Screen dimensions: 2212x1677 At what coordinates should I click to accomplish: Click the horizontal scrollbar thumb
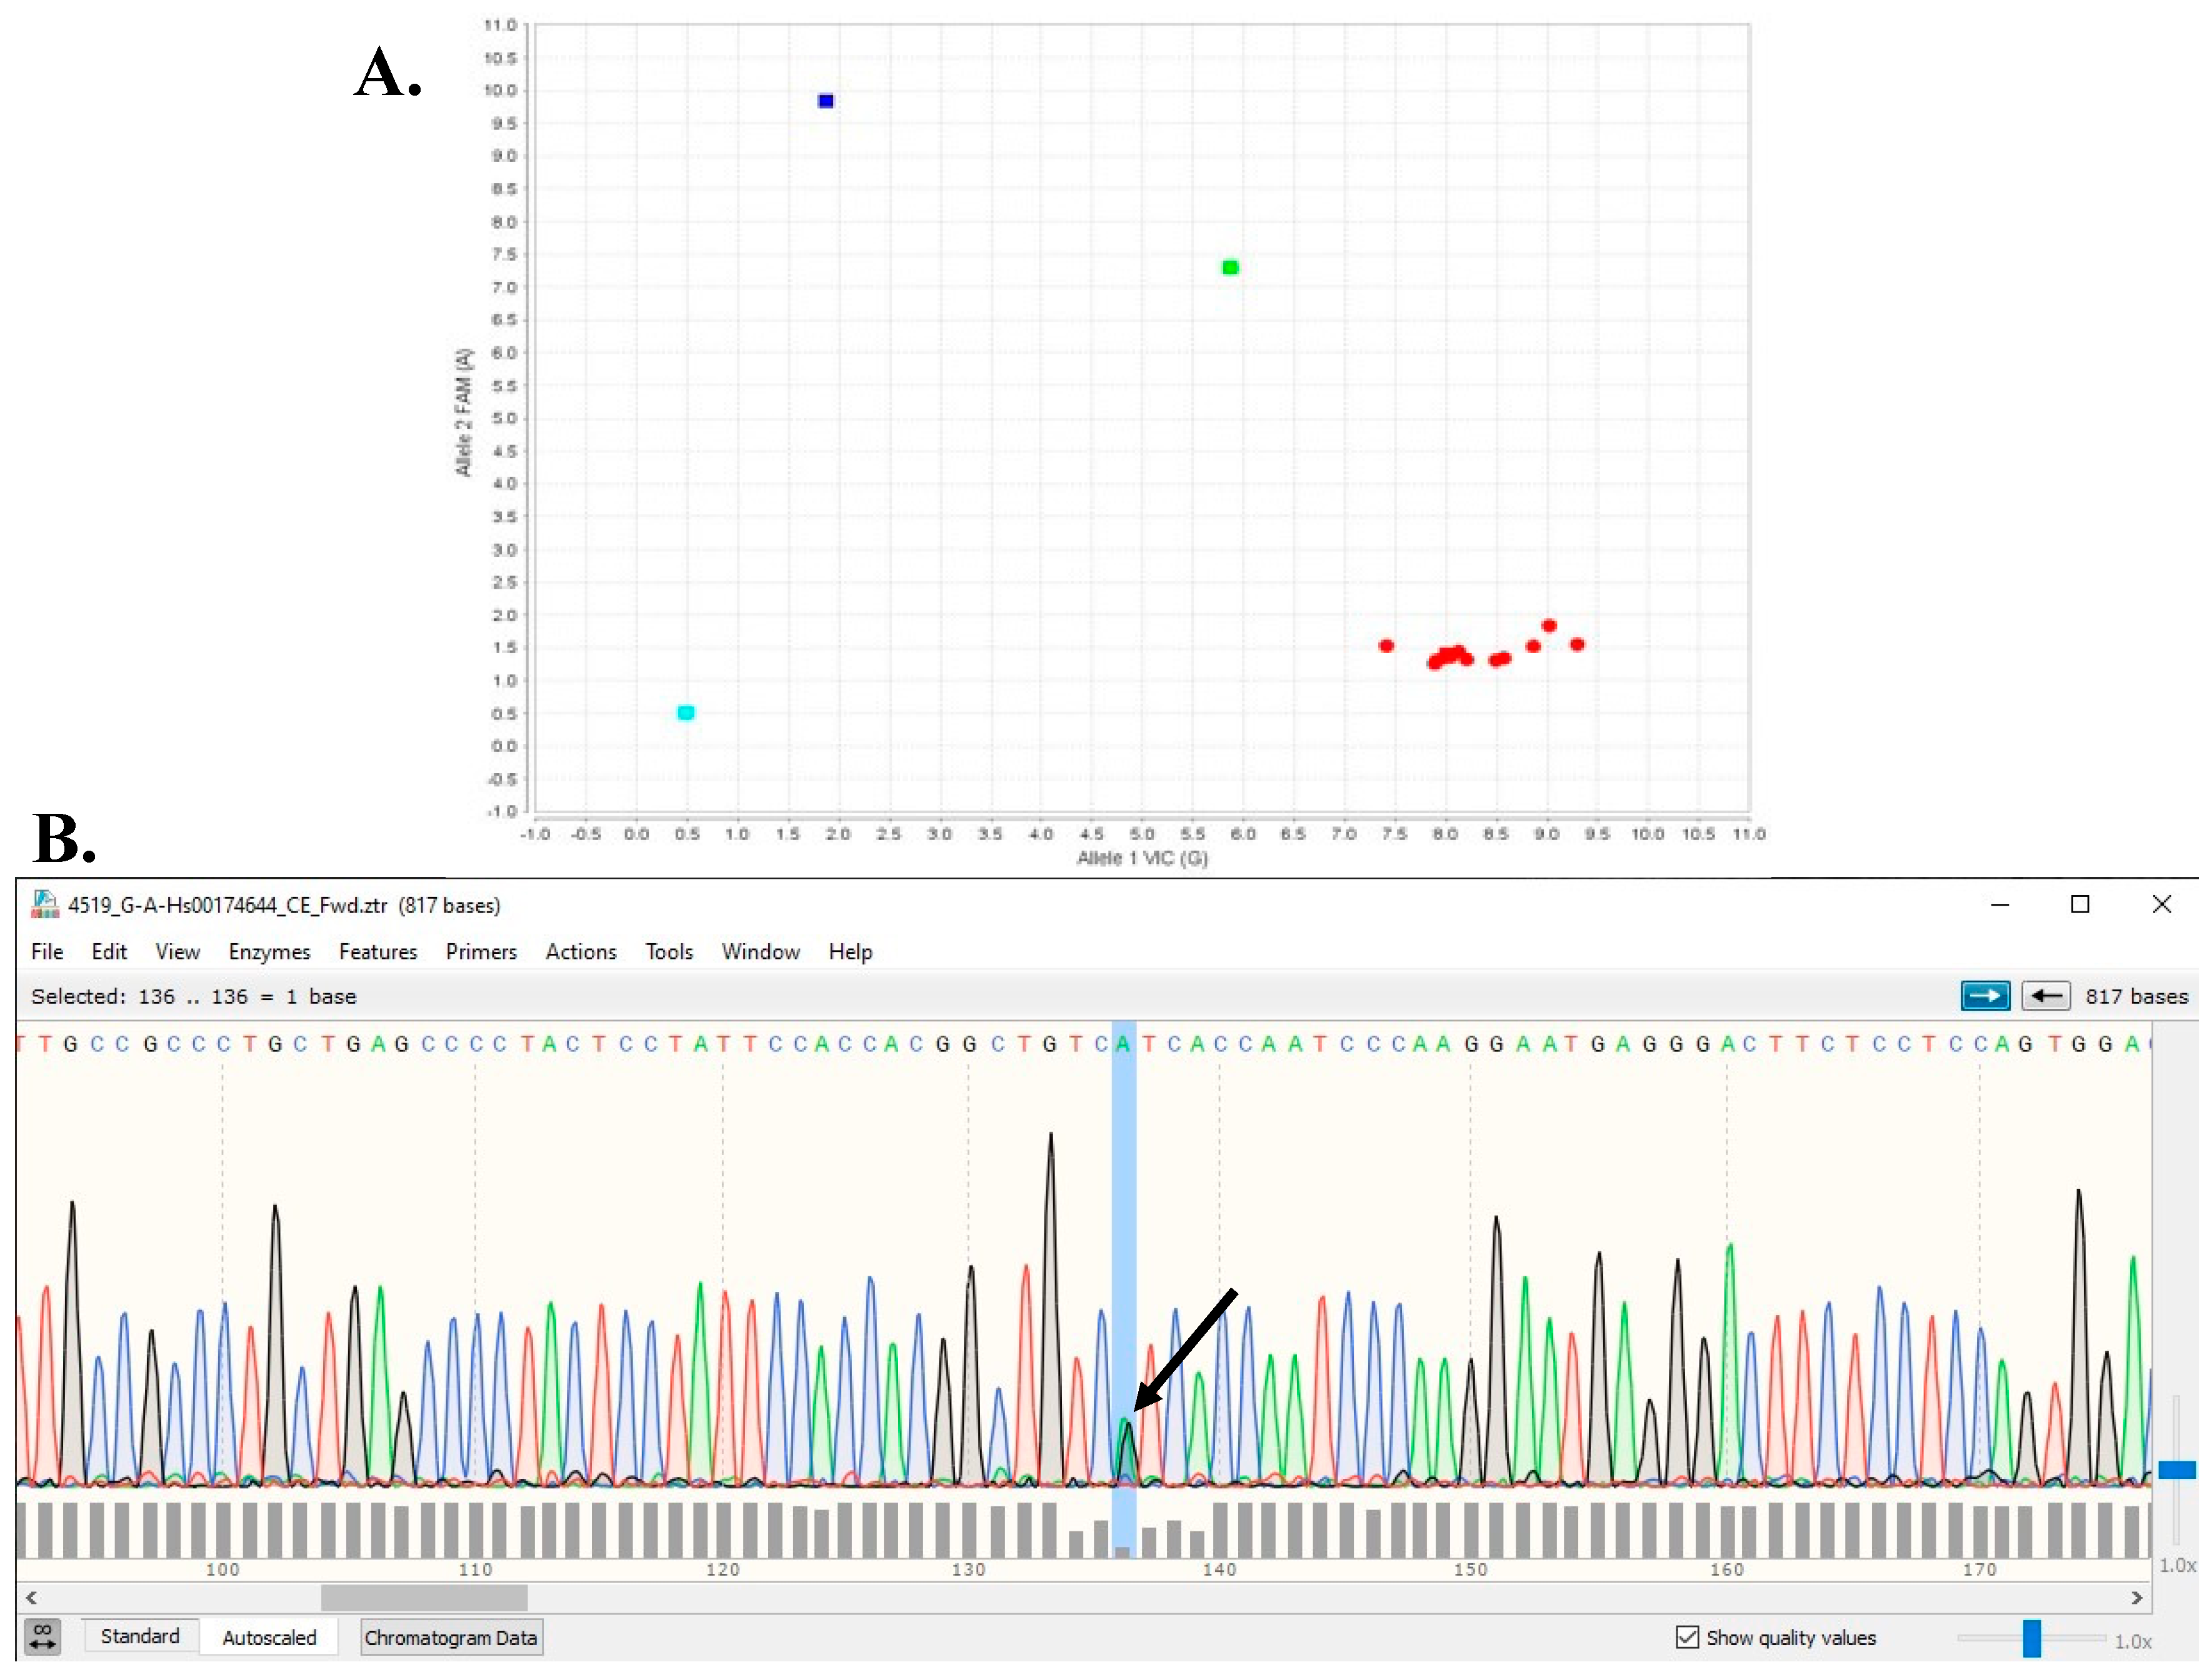click(x=424, y=1597)
